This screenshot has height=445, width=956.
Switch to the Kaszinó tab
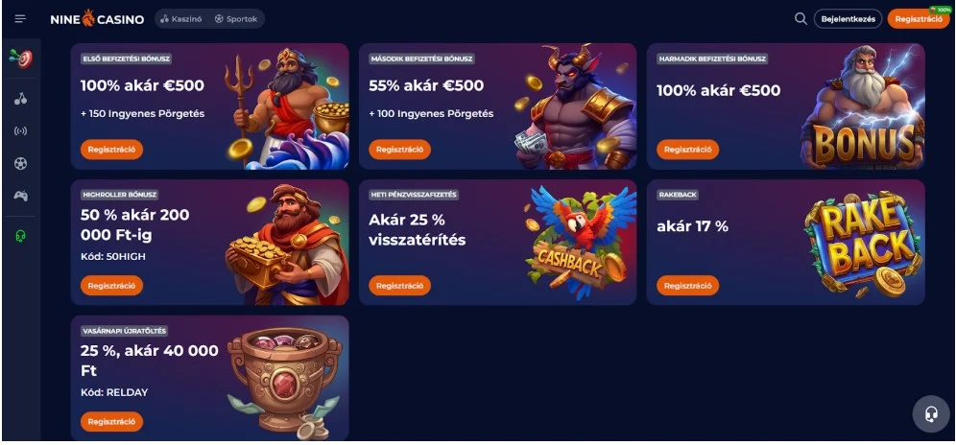point(181,19)
